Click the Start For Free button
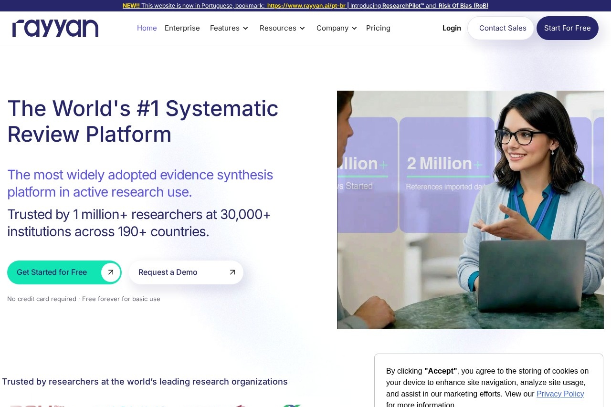This screenshot has width=611, height=407. coord(568,28)
